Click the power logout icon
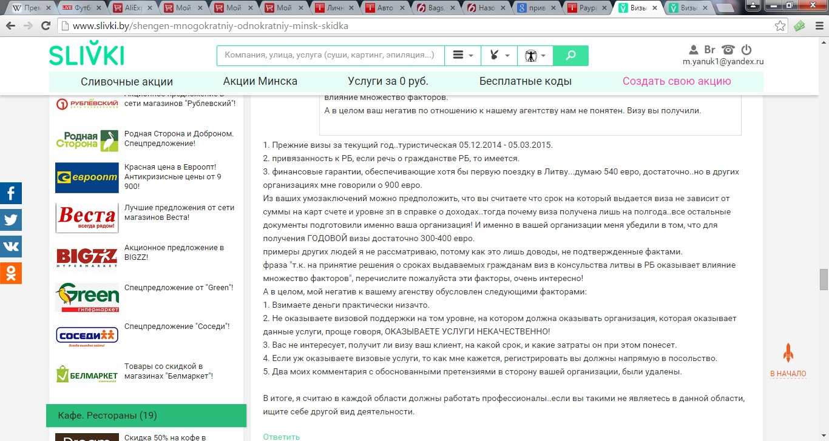The height and width of the screenshot is (441, 829). coord(746,50)
